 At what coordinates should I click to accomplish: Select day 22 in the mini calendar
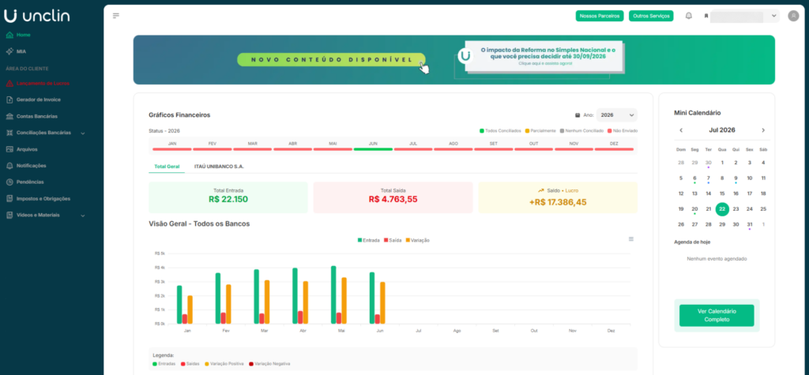coord(722,209)
